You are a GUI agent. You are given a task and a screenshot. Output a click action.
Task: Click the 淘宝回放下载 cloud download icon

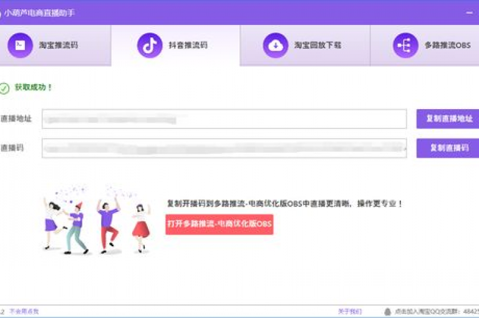tap(276, 46)
